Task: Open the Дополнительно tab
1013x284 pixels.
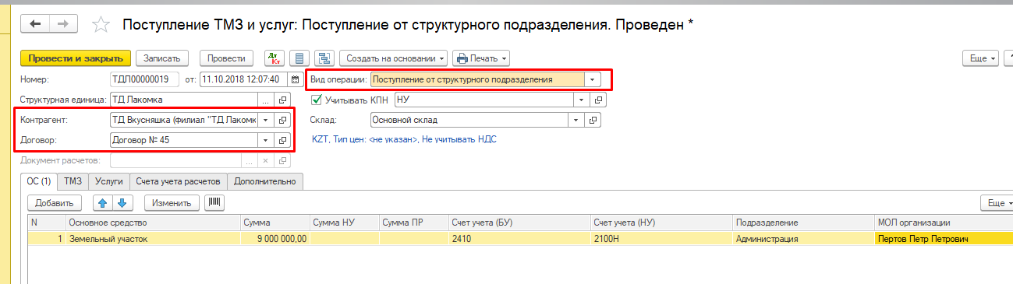Action: point(265,181)
